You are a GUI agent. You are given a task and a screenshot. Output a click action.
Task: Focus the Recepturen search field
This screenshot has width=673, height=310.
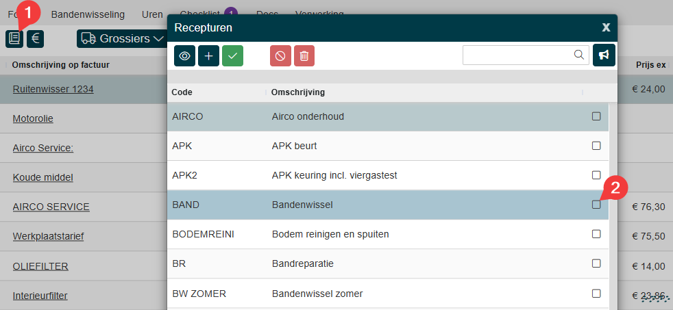coord(517,55)
